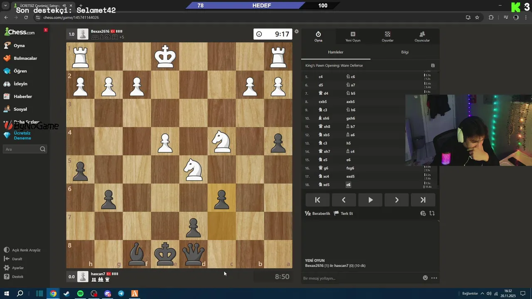Open the browser extensions puzzle icon
Image resolution: width=532 pixels, height=299 pixels.
tap(491, 17)
